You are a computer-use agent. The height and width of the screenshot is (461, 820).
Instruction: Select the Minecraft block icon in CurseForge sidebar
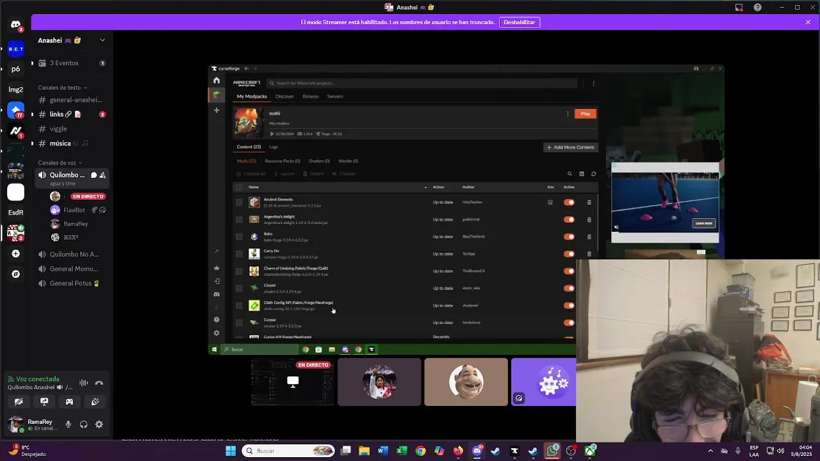coord(217,95)
